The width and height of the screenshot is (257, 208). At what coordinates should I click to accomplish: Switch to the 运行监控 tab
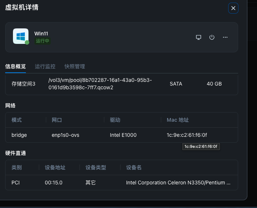[x=45, y=66]
